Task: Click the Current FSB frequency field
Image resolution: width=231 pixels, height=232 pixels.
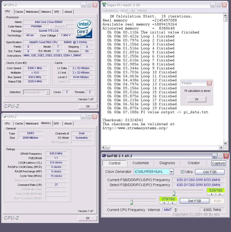Action: pos(199,180)
